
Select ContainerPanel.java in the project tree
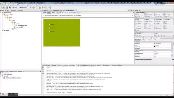[22, 26]
